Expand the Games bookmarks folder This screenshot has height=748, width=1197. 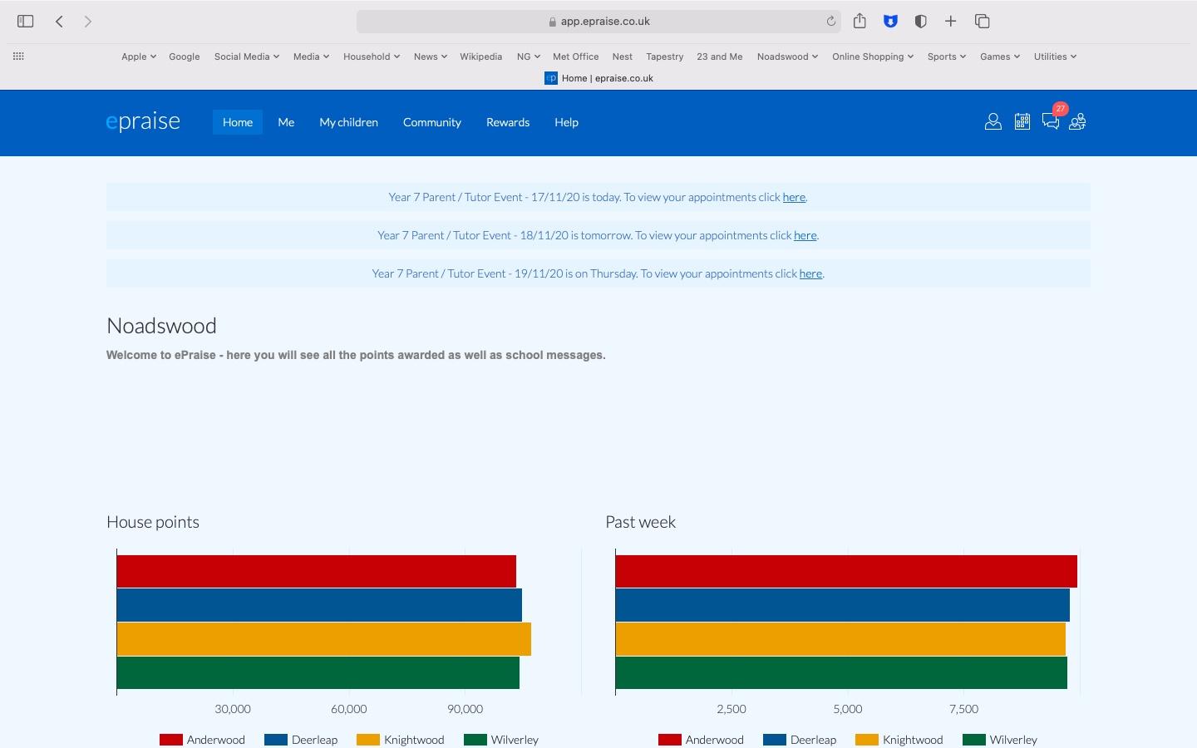999,57
